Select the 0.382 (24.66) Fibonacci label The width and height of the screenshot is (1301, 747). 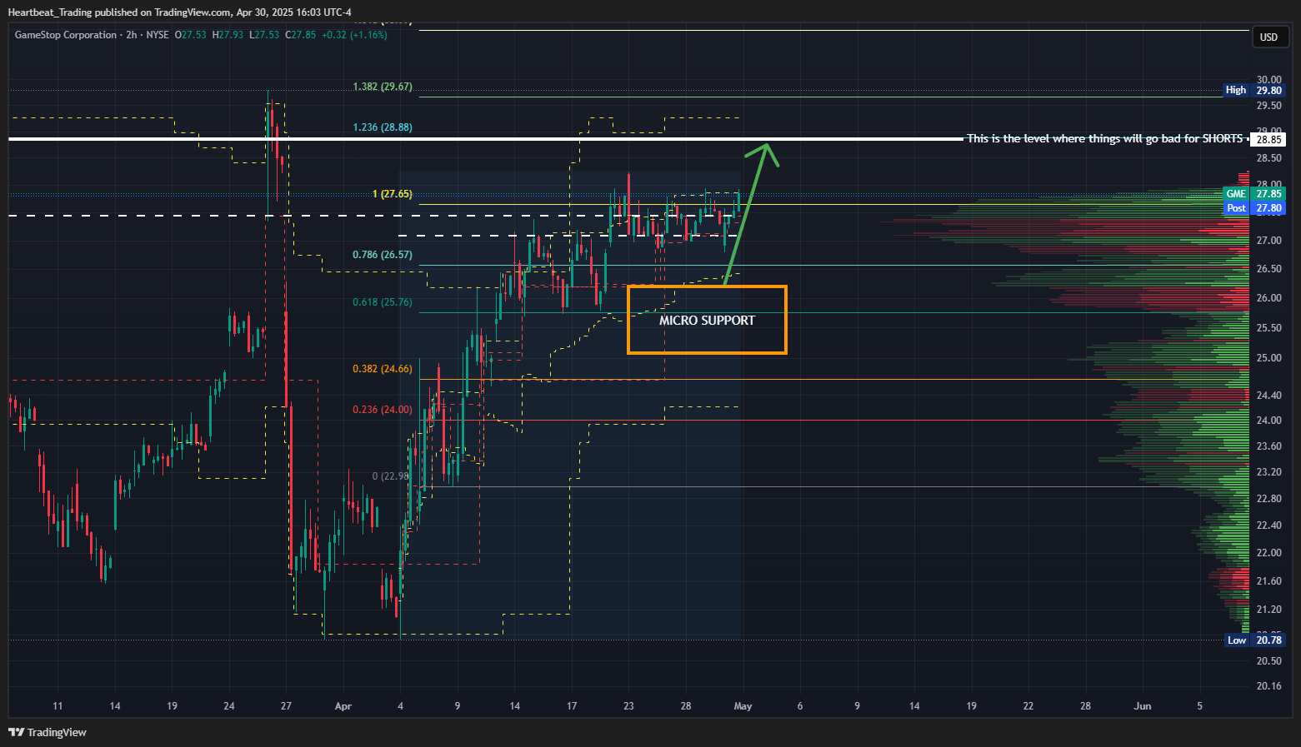pyautogui.click(x=383, y=369)
